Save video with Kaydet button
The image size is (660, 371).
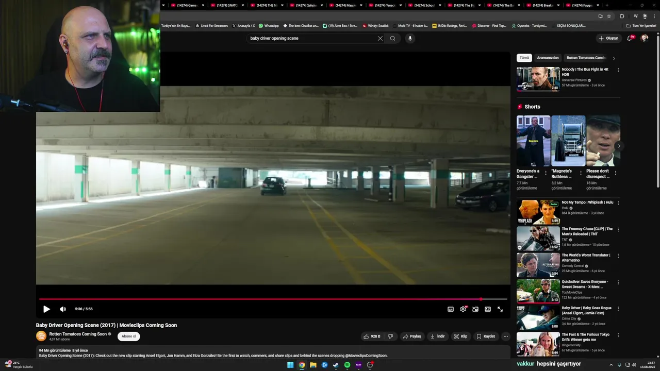click(486, 336)
